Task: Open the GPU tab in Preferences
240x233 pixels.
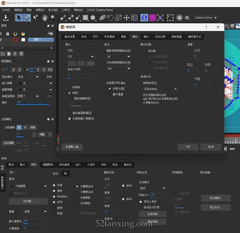Action: [x=95, y=37]
